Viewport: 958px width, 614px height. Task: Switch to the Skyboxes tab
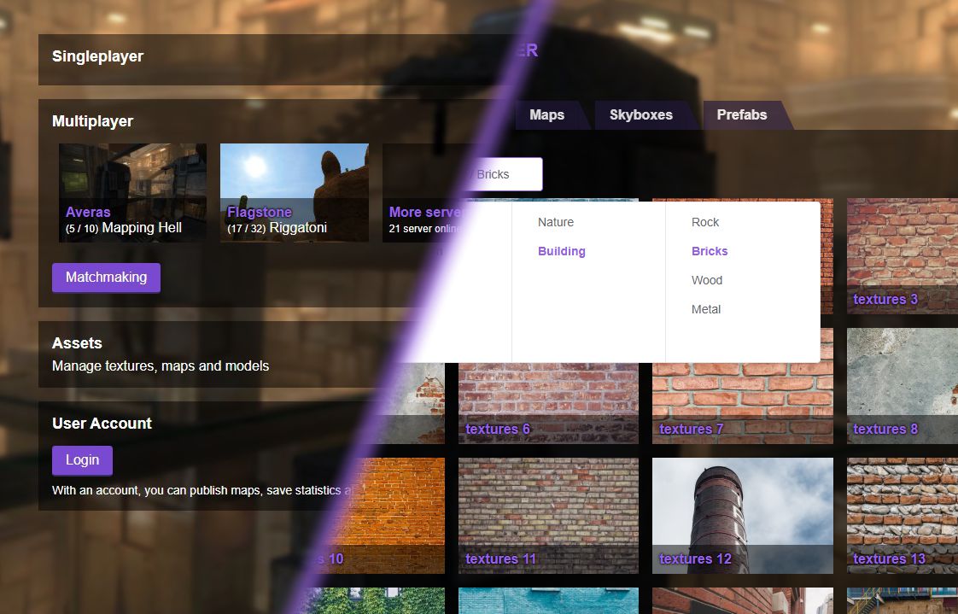click(640, 115)
